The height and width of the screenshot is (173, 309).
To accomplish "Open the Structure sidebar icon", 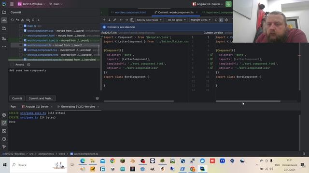I will coord(4,38).
